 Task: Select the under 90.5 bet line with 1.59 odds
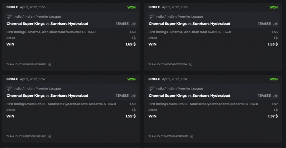(x=56, y=104)
